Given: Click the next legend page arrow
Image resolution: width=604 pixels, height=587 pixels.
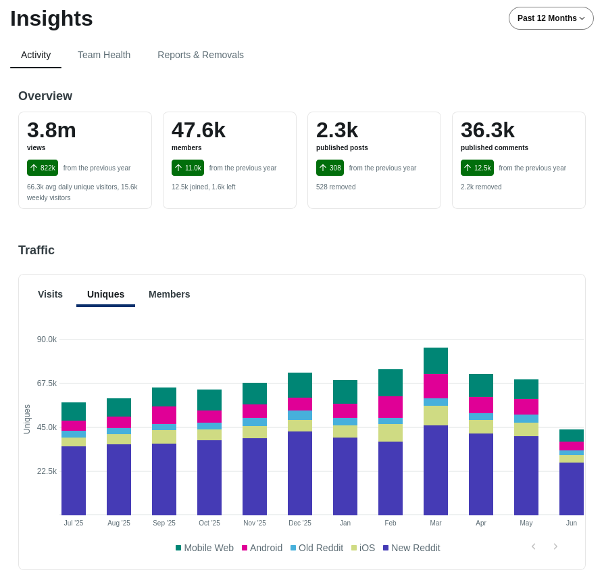Looking at the screenshot, I should (555, 546).
